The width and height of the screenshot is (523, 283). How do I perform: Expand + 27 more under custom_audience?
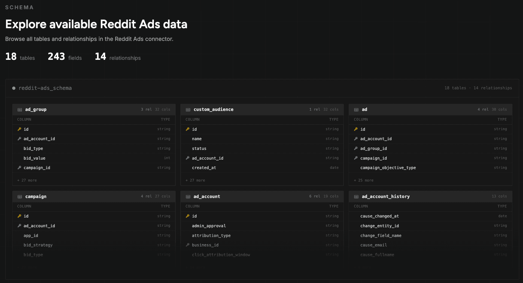(195, 180)
